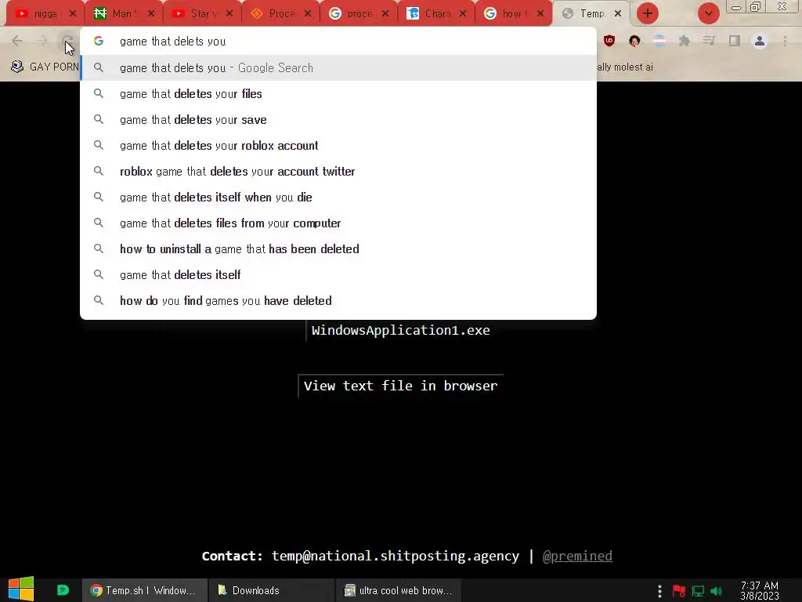802x602 pixels.
Task: Close the 'how' Google tab
Action: [x=540, y=14]
